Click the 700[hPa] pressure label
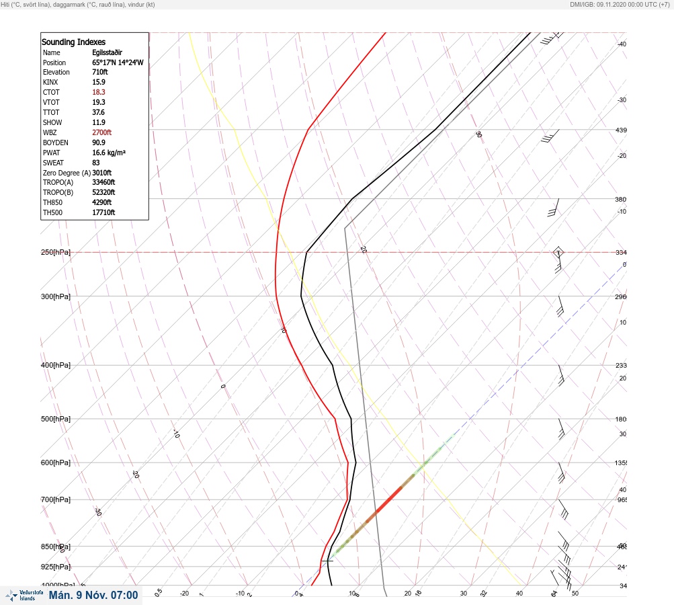This screenshot has width=674, height=605. (x=56, y=499)
